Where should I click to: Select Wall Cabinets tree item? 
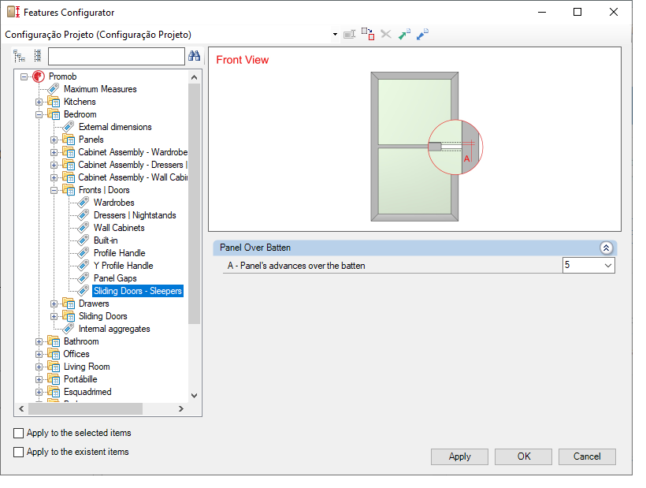point(119,228)
